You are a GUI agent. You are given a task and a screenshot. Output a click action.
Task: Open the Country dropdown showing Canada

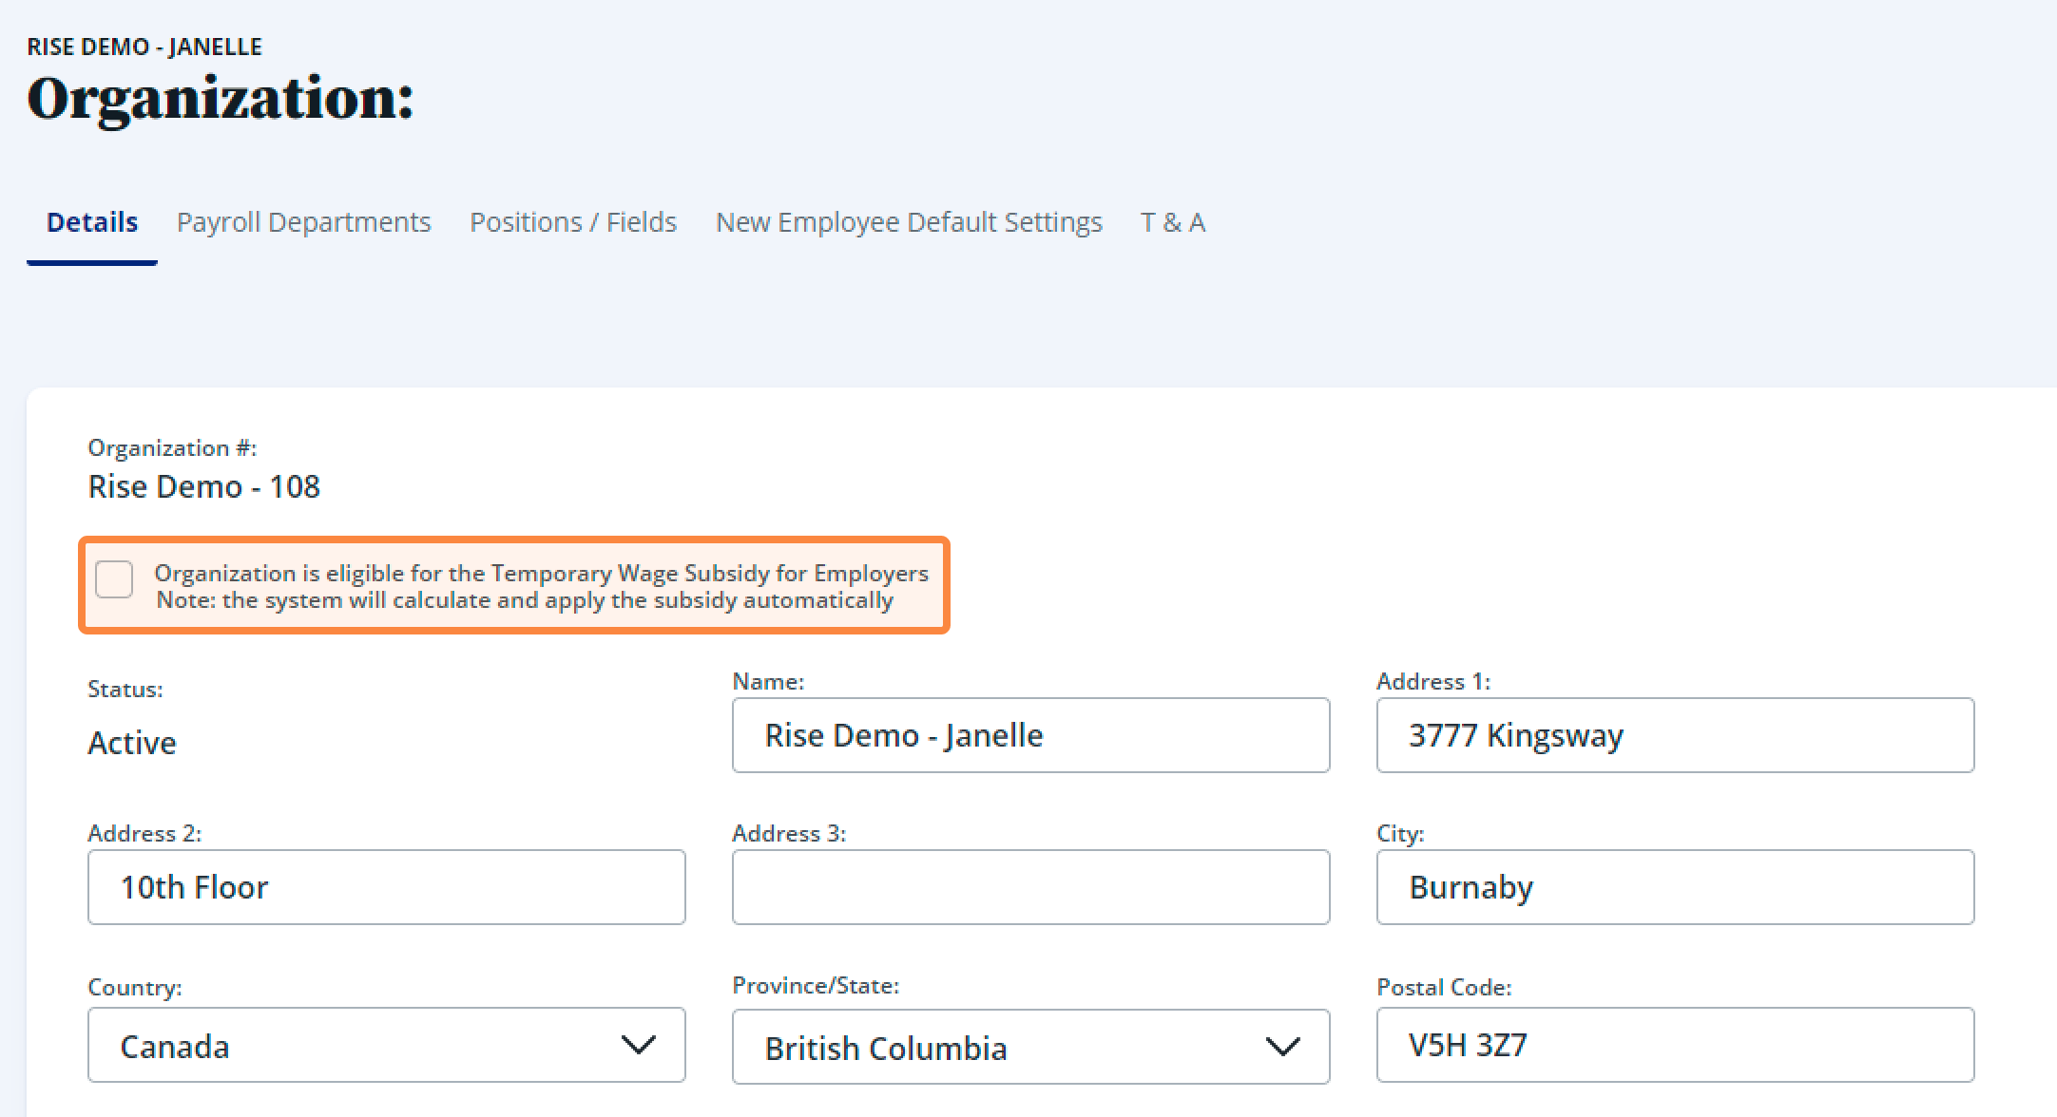tap(386, 1045)
